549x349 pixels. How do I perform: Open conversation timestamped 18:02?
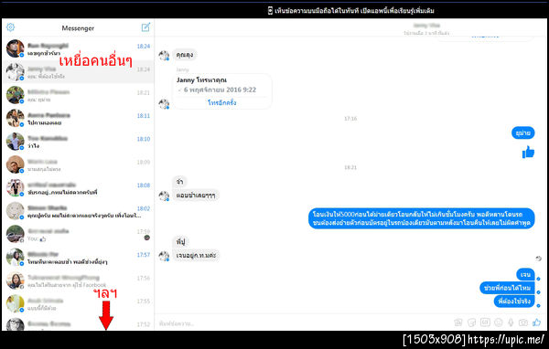coord(78,211)
